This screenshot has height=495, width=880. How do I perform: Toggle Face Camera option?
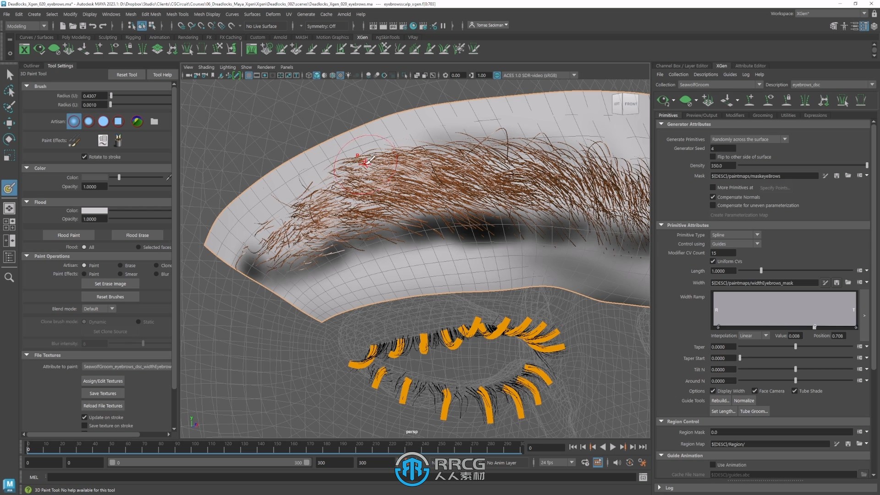(754, 391)
